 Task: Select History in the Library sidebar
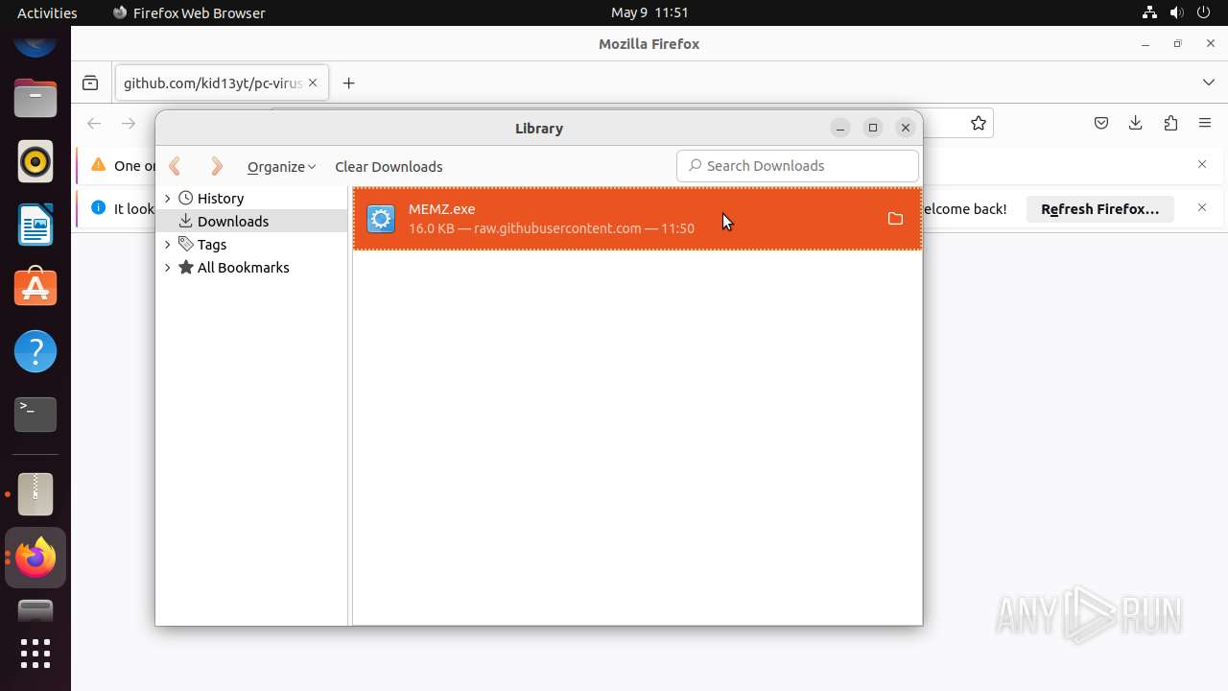coord(220,199)
